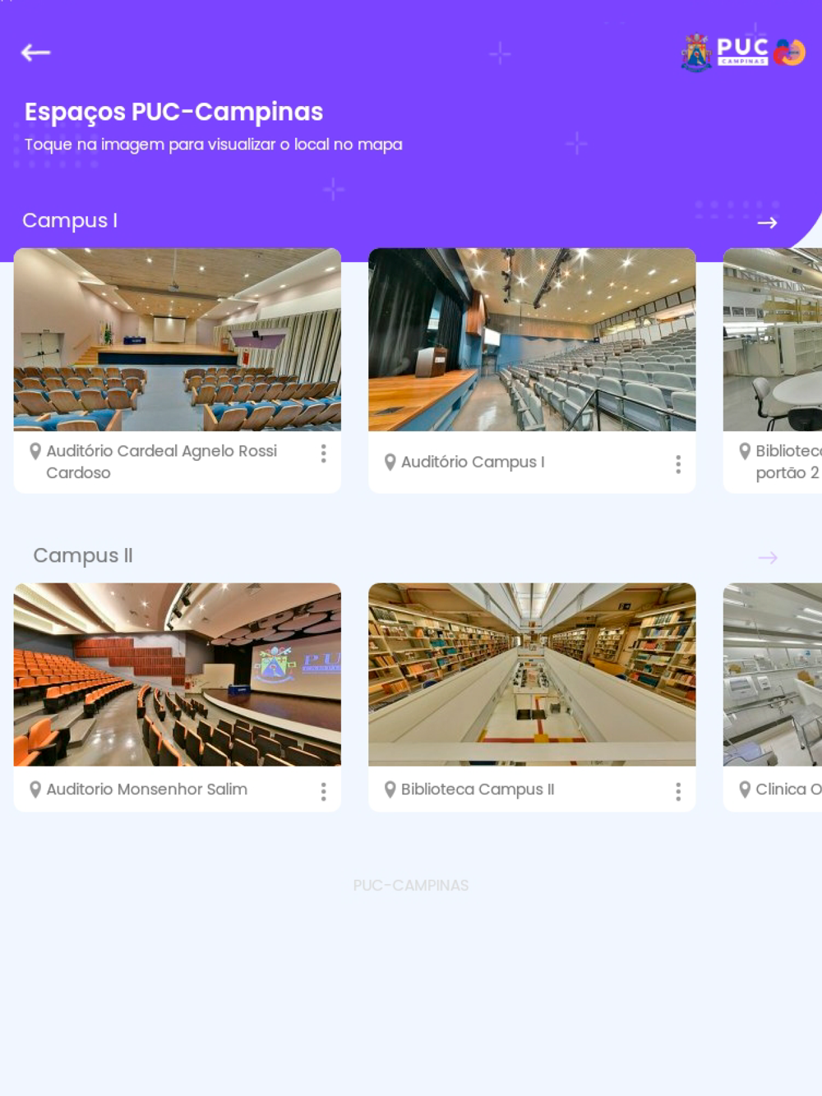The height and width of the screenshot is (1096, 822).
Task: Tap the PUC Campinas logo
Action: pyautogui.click(x=743, y=53)
